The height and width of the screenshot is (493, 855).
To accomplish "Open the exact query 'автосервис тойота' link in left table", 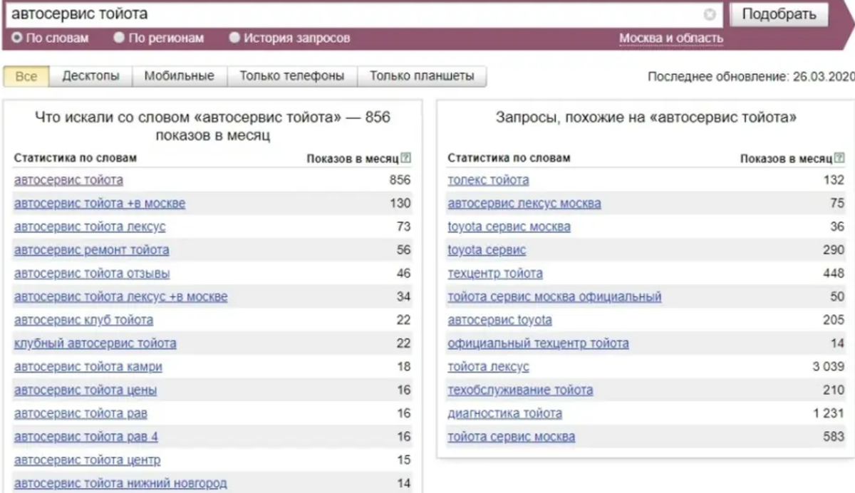I will click(x=68, y=180).
